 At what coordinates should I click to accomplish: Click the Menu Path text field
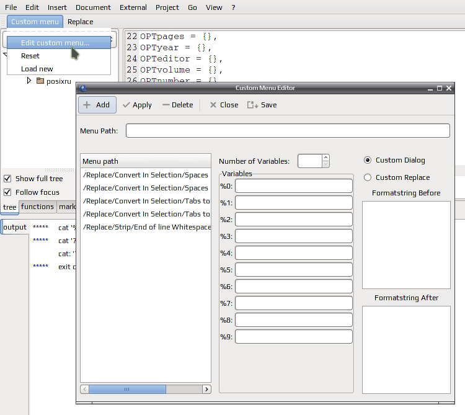288,131
